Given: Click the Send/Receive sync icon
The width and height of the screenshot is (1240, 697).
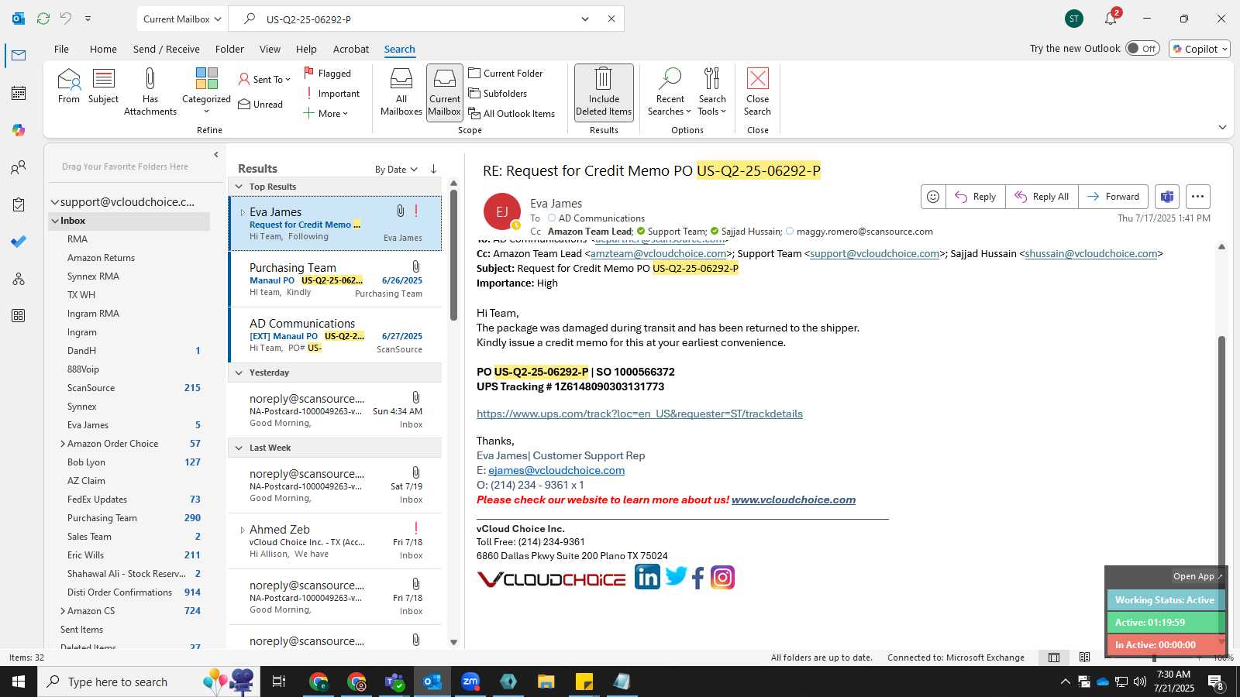Looking at the screenshot, I should (x=43, y=19).
